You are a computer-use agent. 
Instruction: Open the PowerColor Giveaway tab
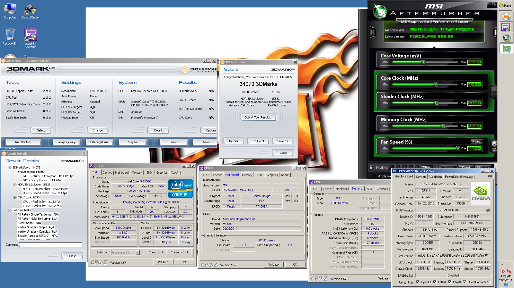click(459, 177)
